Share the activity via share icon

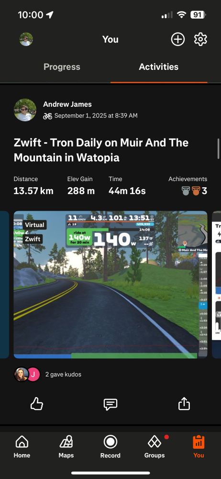point(184,404)
